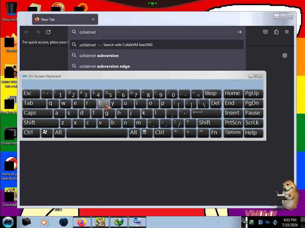Click the green globe taskbar icon

point(119,222)
